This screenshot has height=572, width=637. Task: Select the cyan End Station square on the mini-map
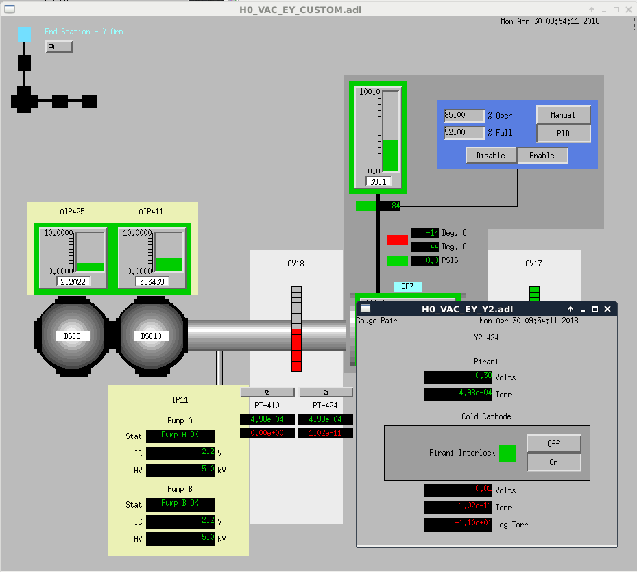[x=24, y=34]
